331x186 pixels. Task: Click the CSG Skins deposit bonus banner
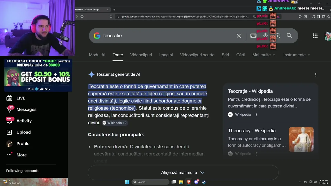[x=38, y=75]
